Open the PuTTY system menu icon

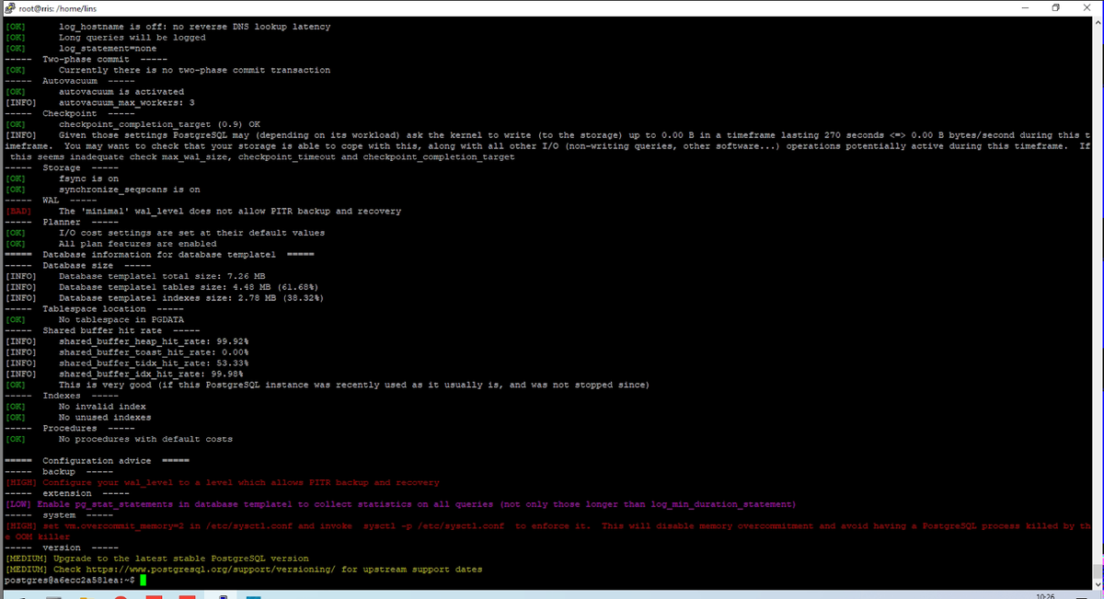point(9,7)
